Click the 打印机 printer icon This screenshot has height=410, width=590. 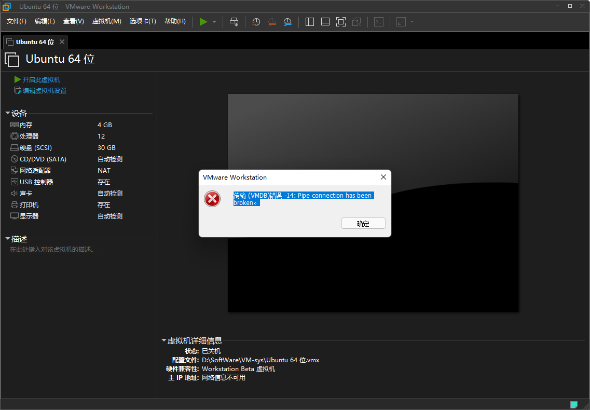point(15,205)
